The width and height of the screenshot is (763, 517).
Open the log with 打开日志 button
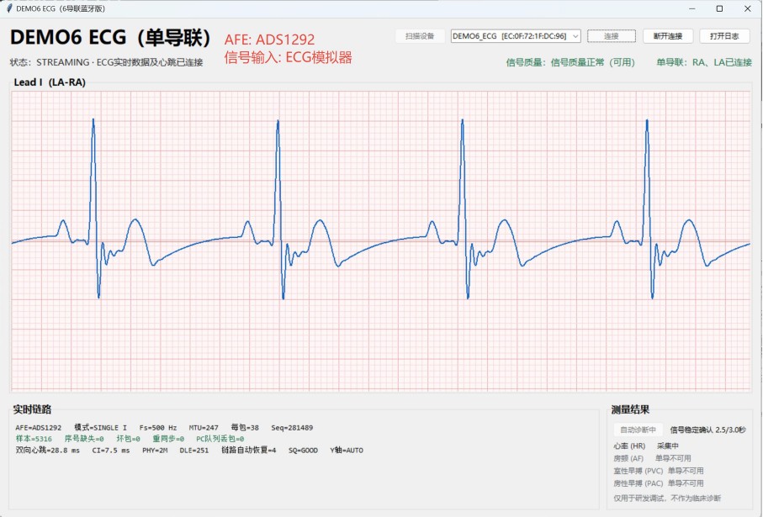click(724, 36)
